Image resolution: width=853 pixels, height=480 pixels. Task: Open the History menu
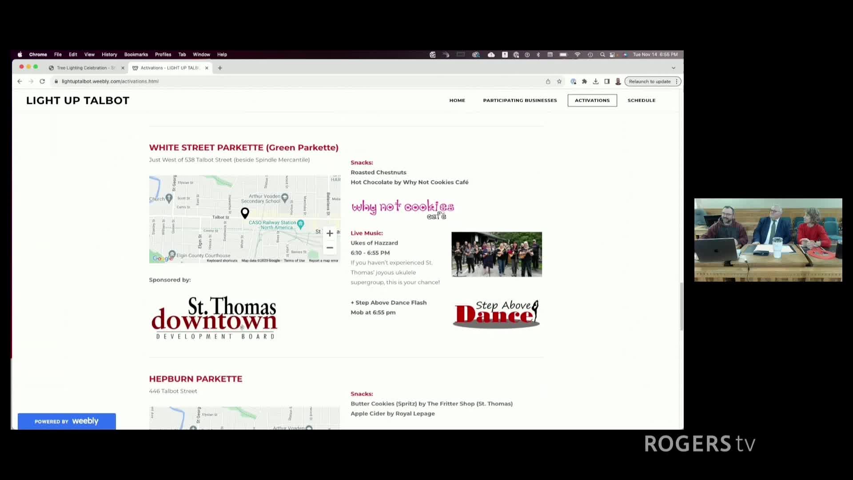[109, 55]
